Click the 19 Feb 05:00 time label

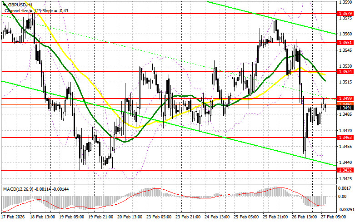coord(72,217)
